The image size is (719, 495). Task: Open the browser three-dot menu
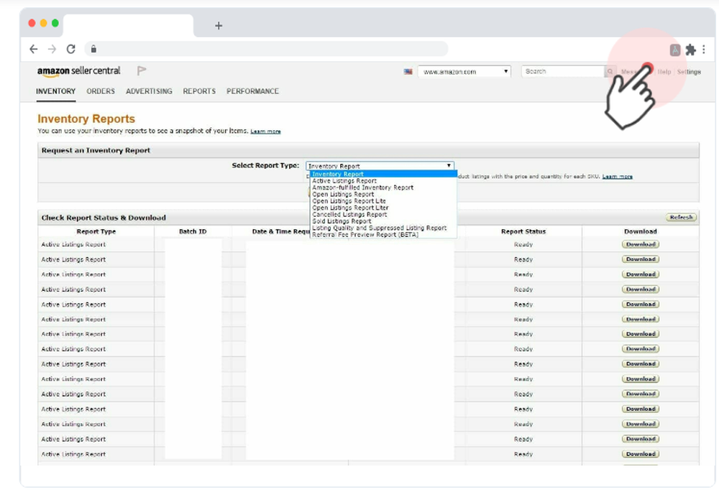click(703, 49)
